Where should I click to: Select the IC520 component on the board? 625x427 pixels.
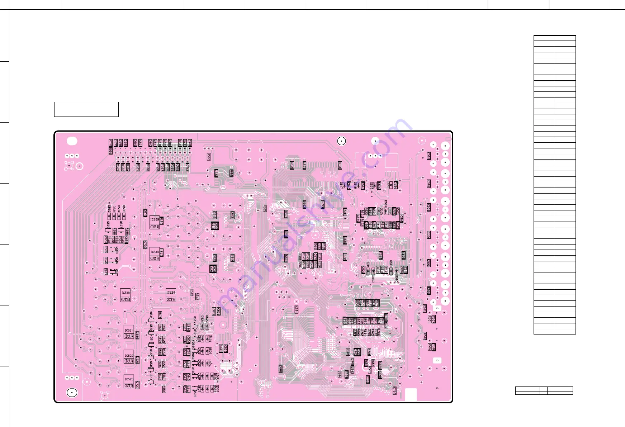point(171,295)
